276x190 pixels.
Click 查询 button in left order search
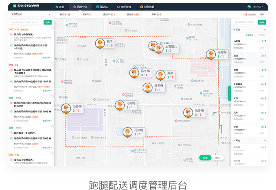click(x=48, y=22)
